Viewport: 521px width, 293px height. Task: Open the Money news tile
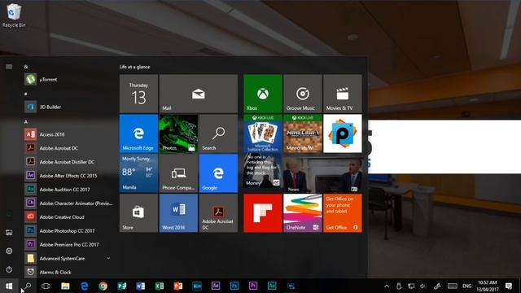263,173
